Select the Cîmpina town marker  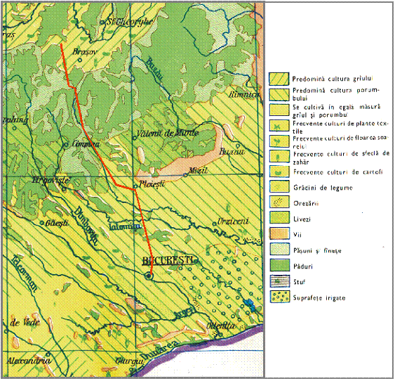[x=66, y=145]
